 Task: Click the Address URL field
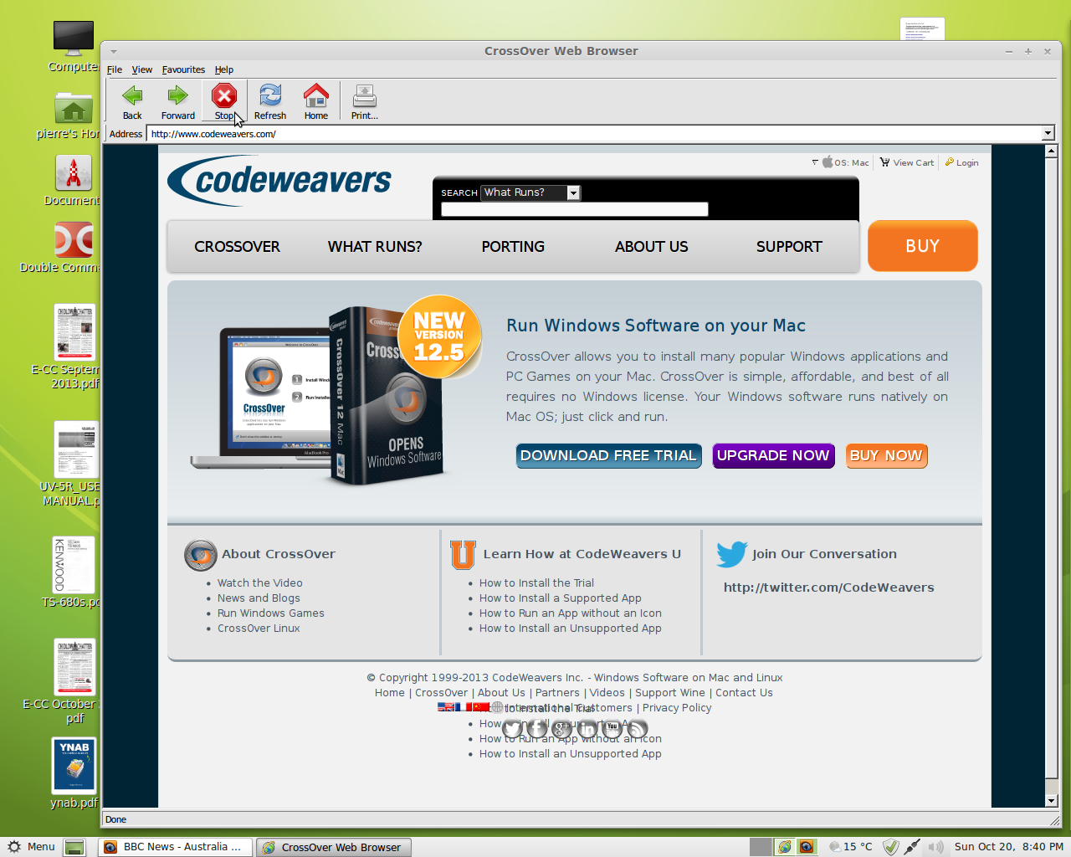tap(593, 133)
